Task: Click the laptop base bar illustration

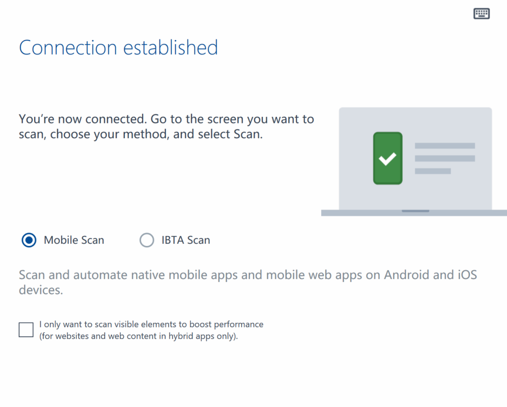Action: pos(414,213)
